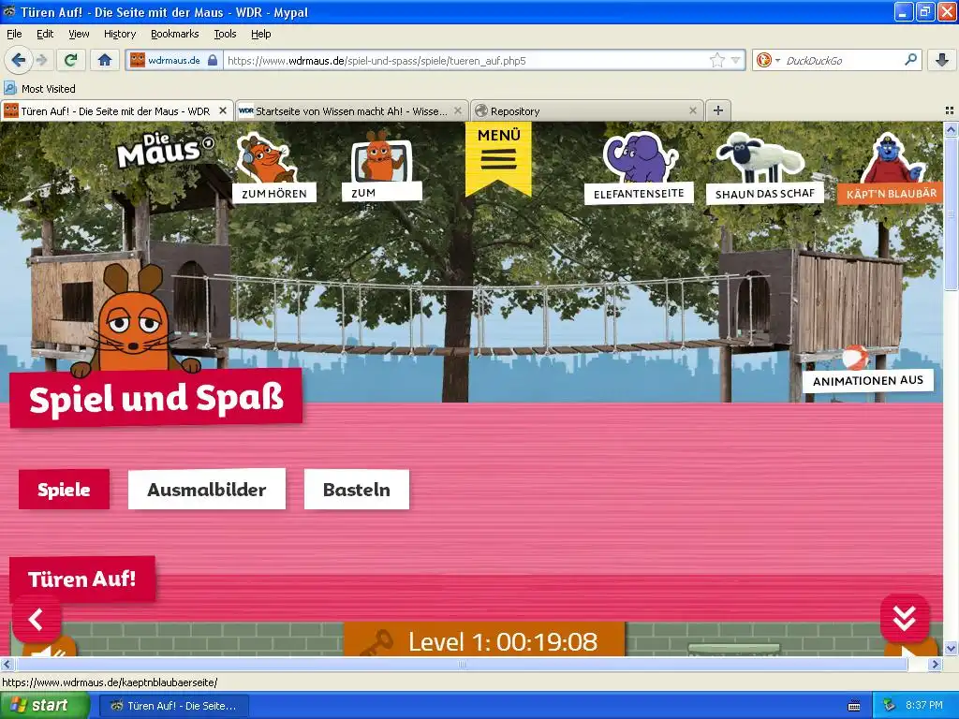Click the search magnifier icon

pos(910,60)
